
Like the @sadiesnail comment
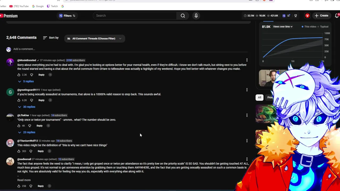(x=19, y=186)
